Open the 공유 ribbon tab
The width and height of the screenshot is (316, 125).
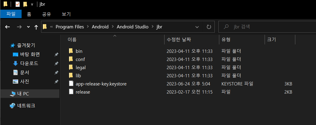[x=47, y=14]
